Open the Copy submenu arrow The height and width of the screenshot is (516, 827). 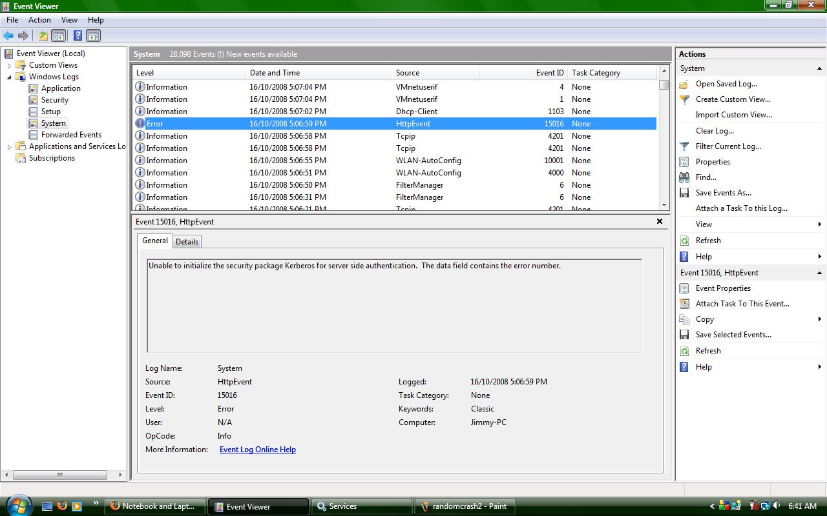tap(819, 319)
